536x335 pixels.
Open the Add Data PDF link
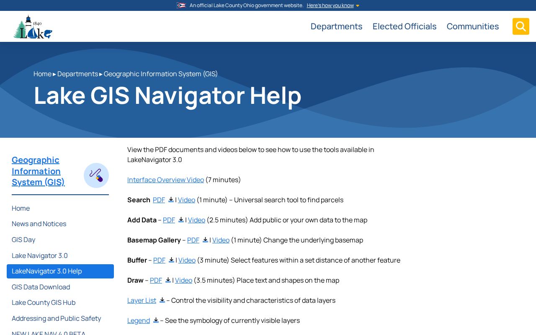coord(169,220)
